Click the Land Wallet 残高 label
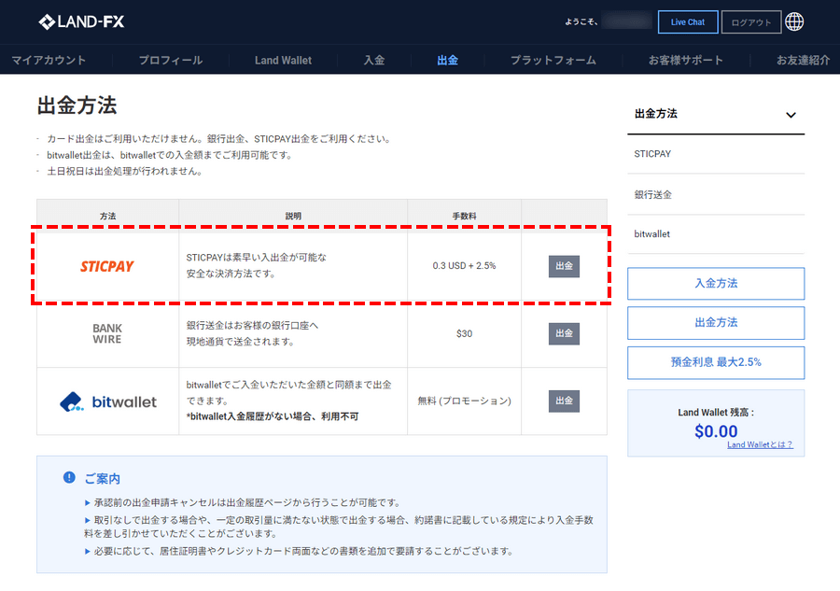Screen dimensions: 840x591 (x=716, y=412)
